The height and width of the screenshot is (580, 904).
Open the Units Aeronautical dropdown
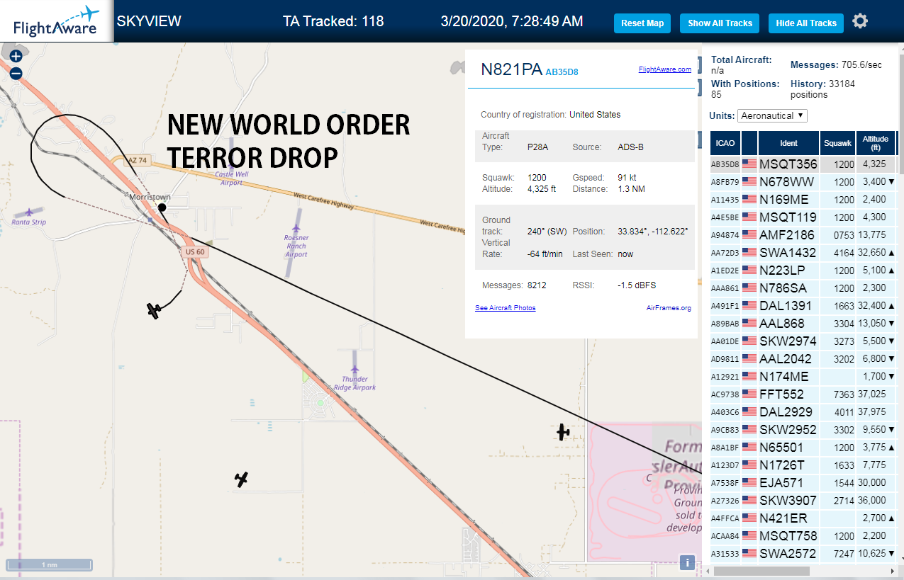(x=772, y=115)
